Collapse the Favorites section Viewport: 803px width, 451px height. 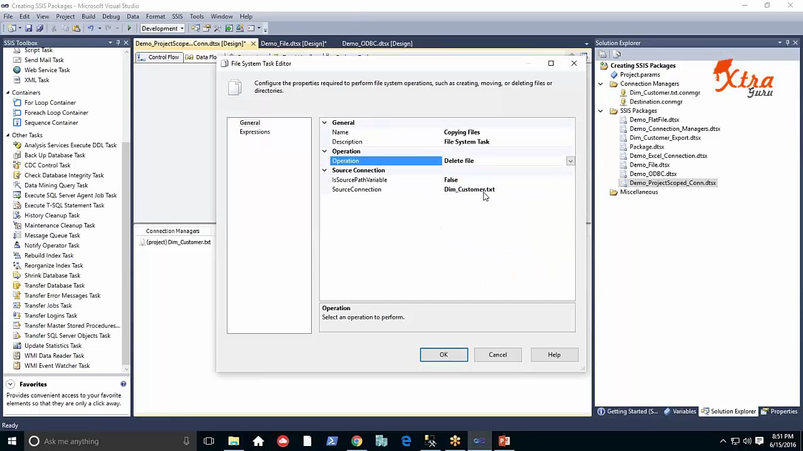10,384
